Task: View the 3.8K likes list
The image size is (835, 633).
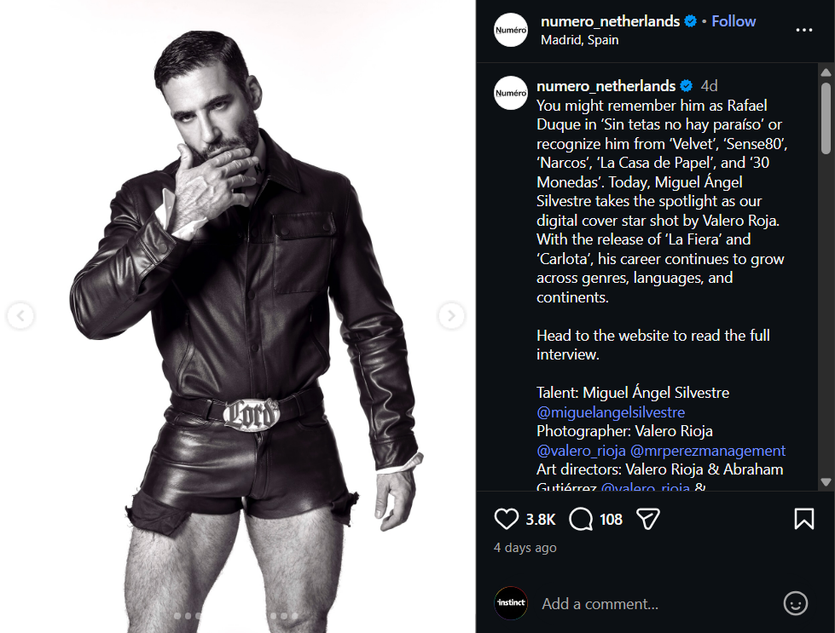Action: click(x=541, y=519)
